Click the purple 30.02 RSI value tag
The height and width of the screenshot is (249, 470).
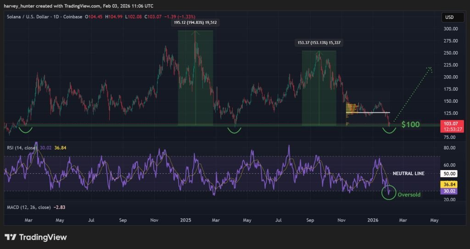(449, 191)
